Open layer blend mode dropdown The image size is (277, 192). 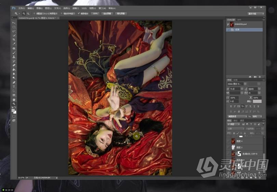pos(236,129)
